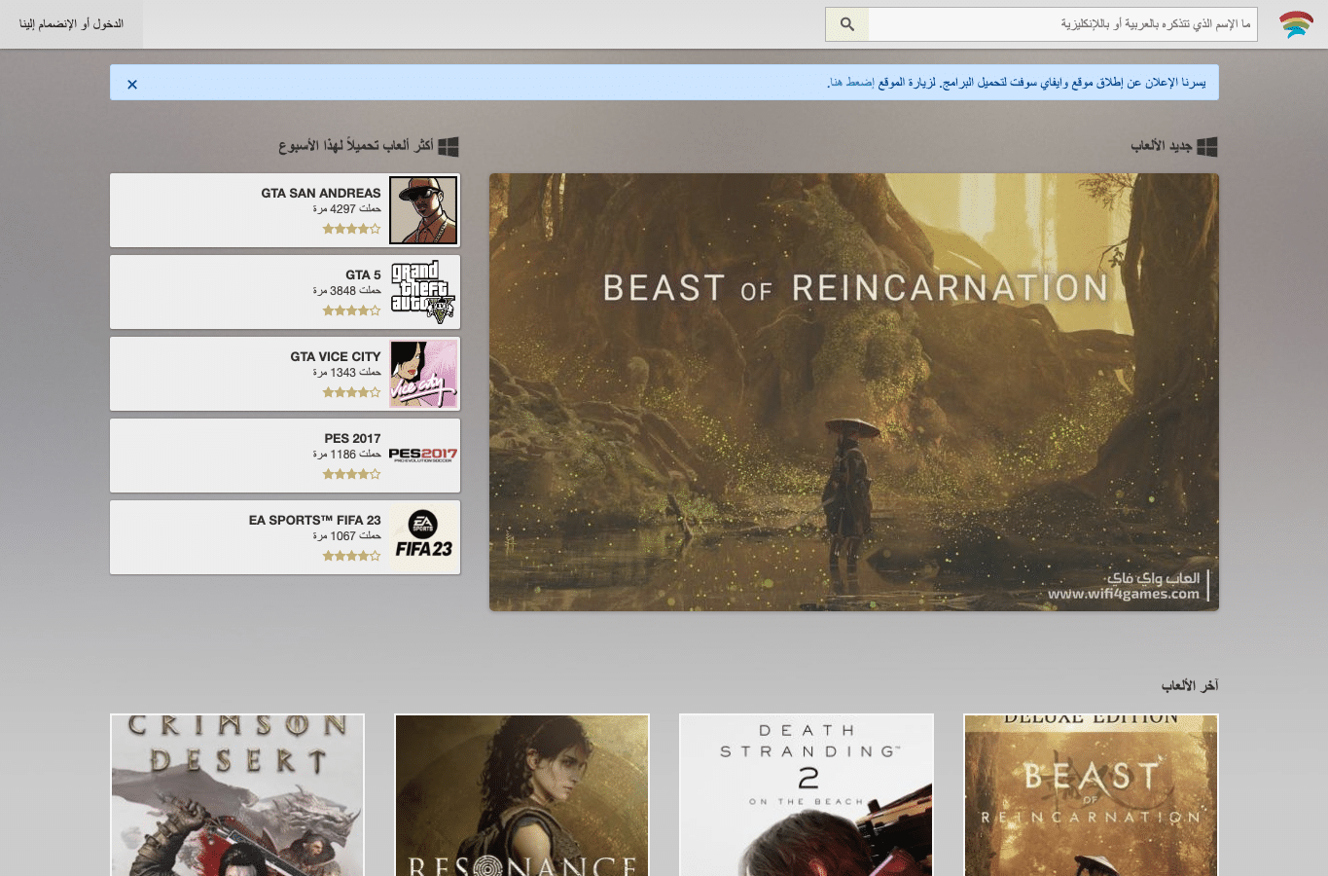Follow the 'إضغط هنا' link in banner
Viewport: 1328px width, 876px height.
tap(852, 83)
